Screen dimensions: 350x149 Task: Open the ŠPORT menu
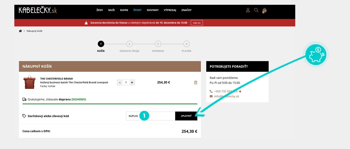(137, 10)
